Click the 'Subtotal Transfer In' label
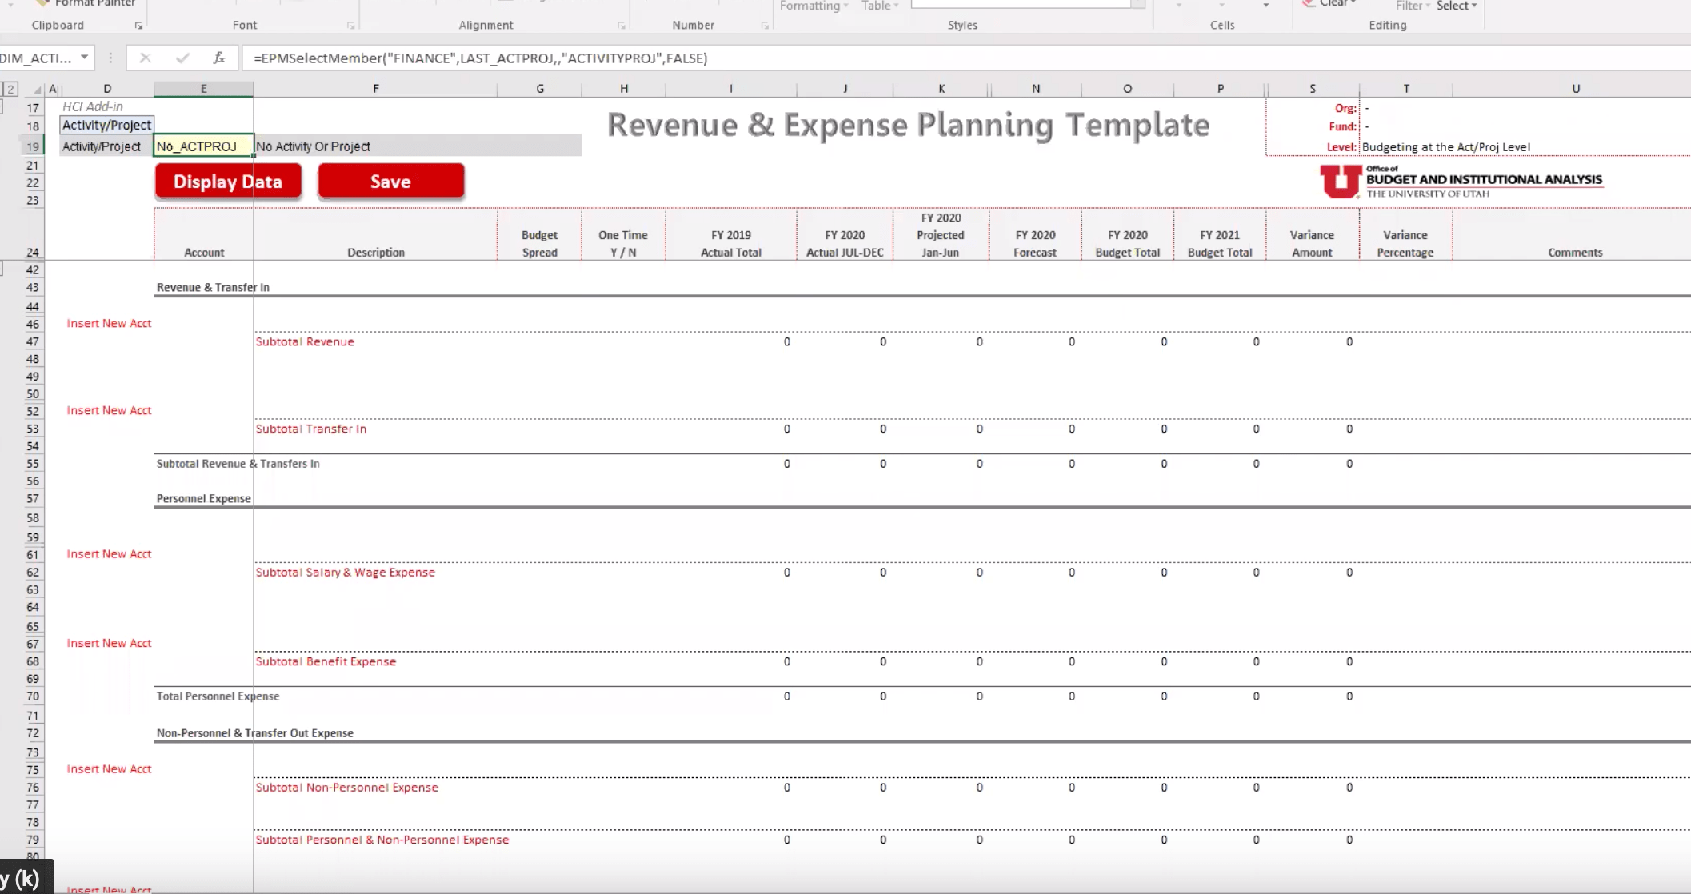The height and width of the screenshot is (894, 1691). [311, 429]
